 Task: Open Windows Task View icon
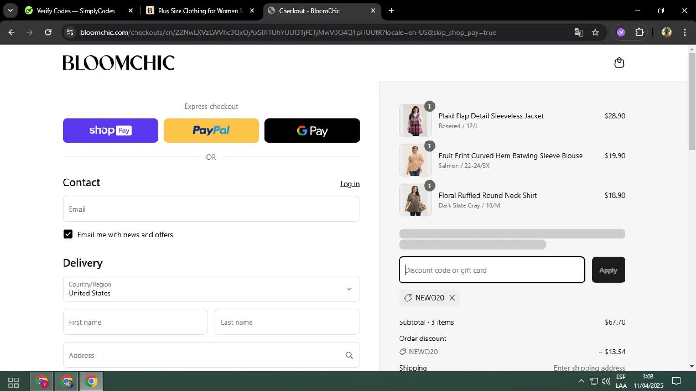point(13,382)
